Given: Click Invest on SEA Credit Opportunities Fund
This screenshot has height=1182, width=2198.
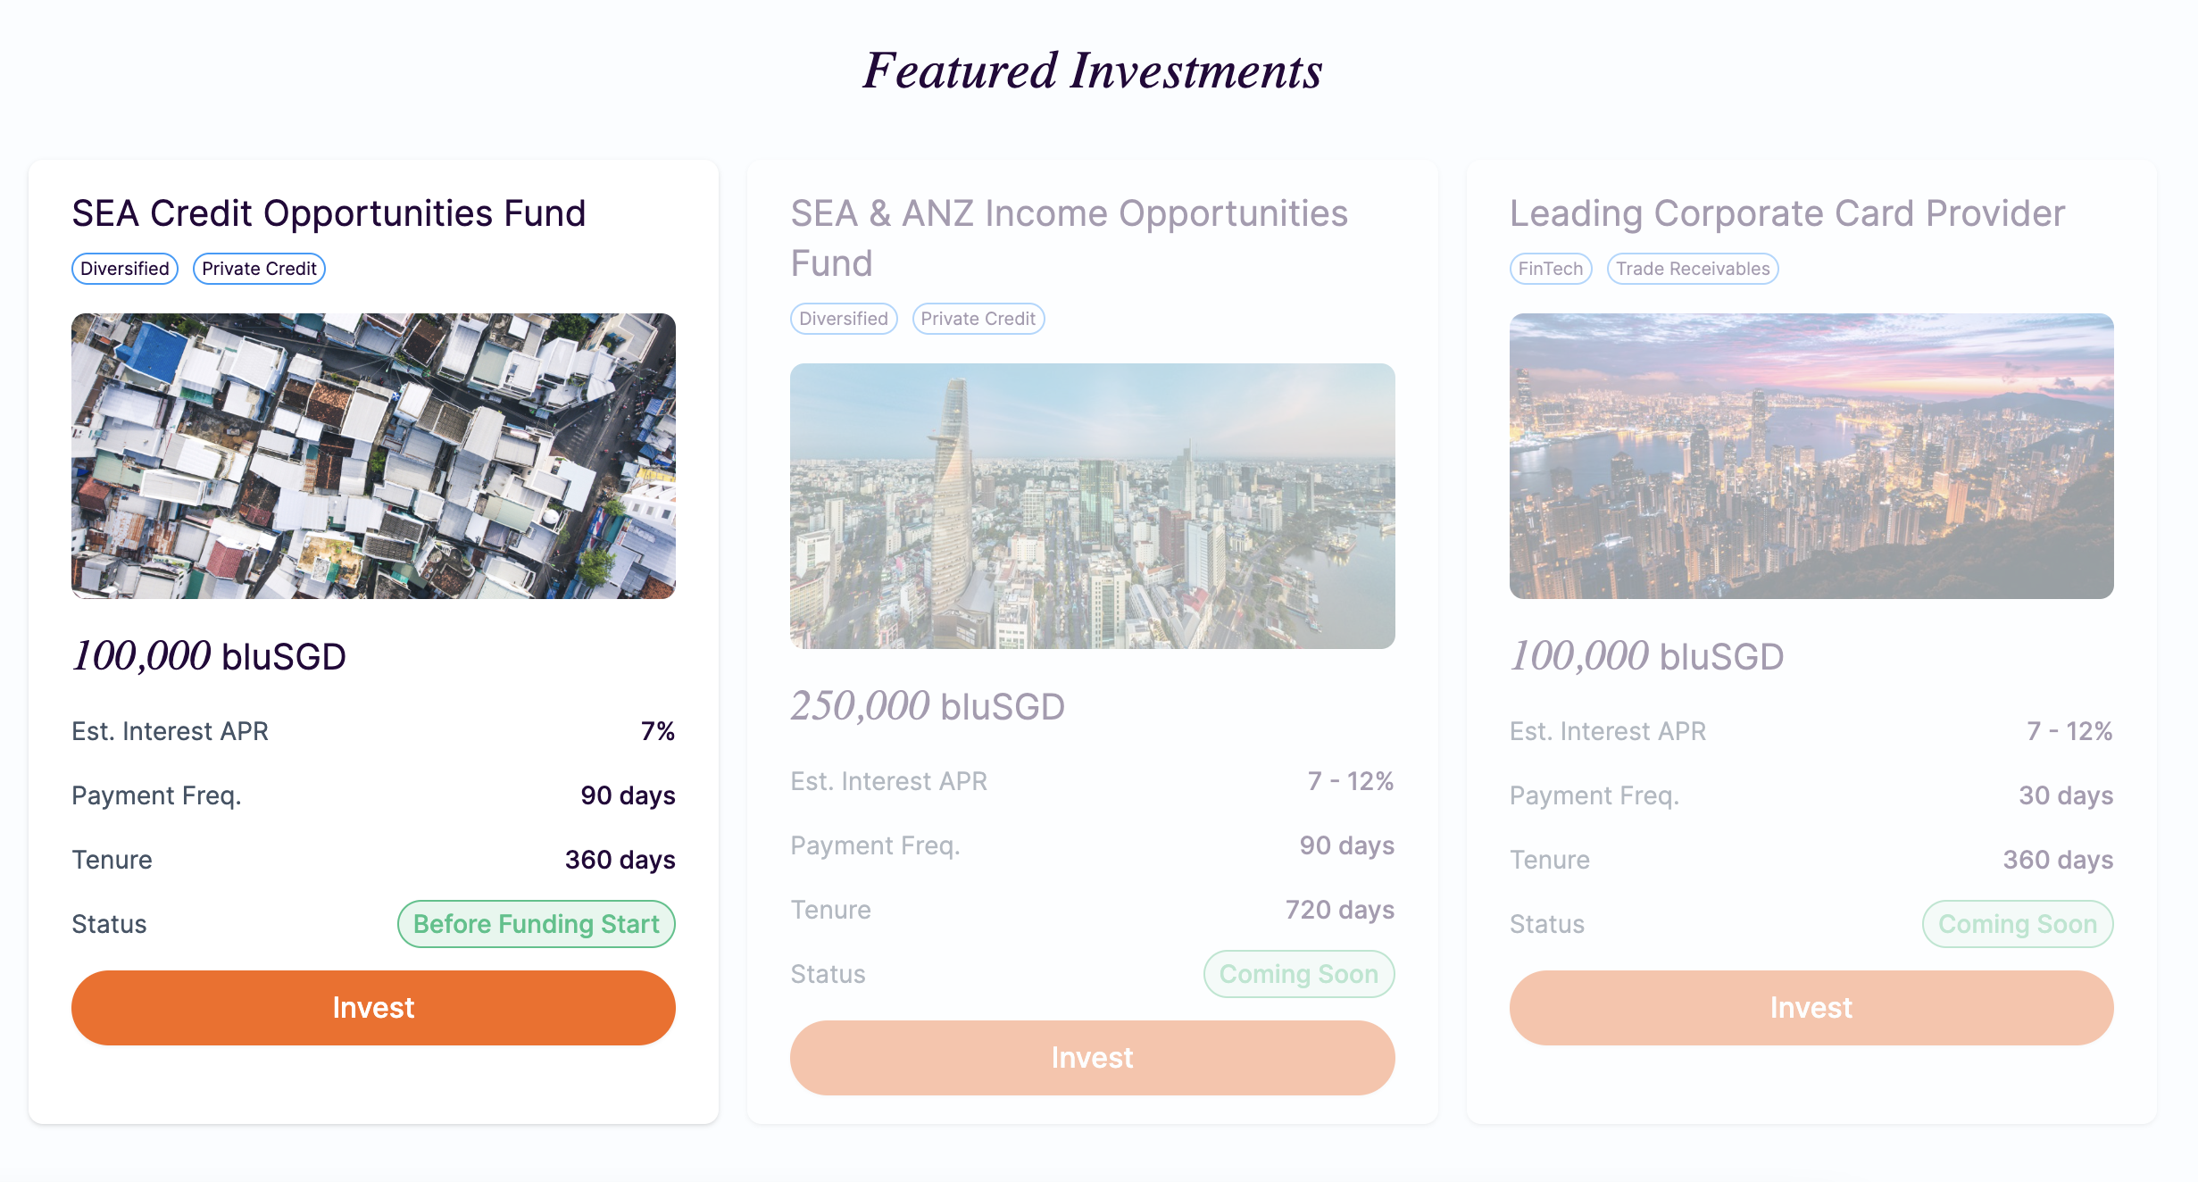Looking at the screenshot, I should tap(373, 1007).
